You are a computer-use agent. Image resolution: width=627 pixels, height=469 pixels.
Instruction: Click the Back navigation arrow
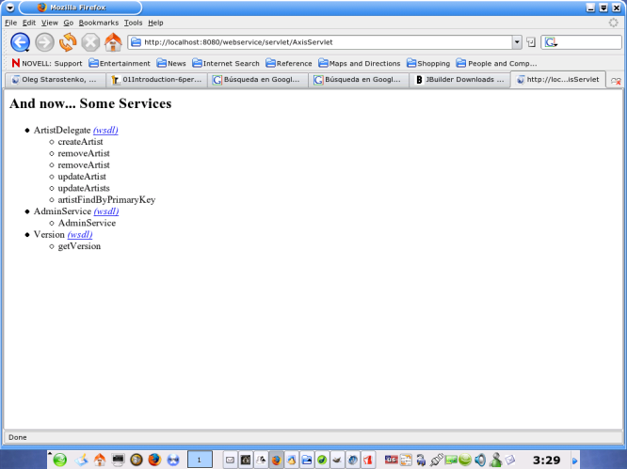[20, 42]
